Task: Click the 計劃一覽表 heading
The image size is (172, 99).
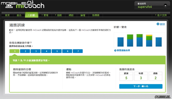Action: point(120,27)
